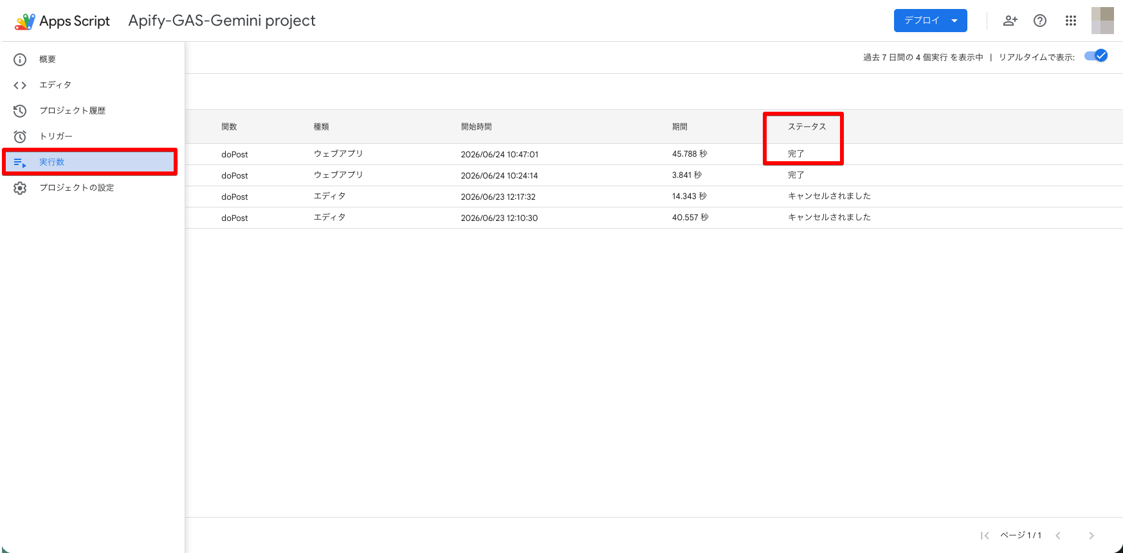Click キャンセルされました status of 12:10:30 run
Screen dimensions: 1123x553
(829, 217)
